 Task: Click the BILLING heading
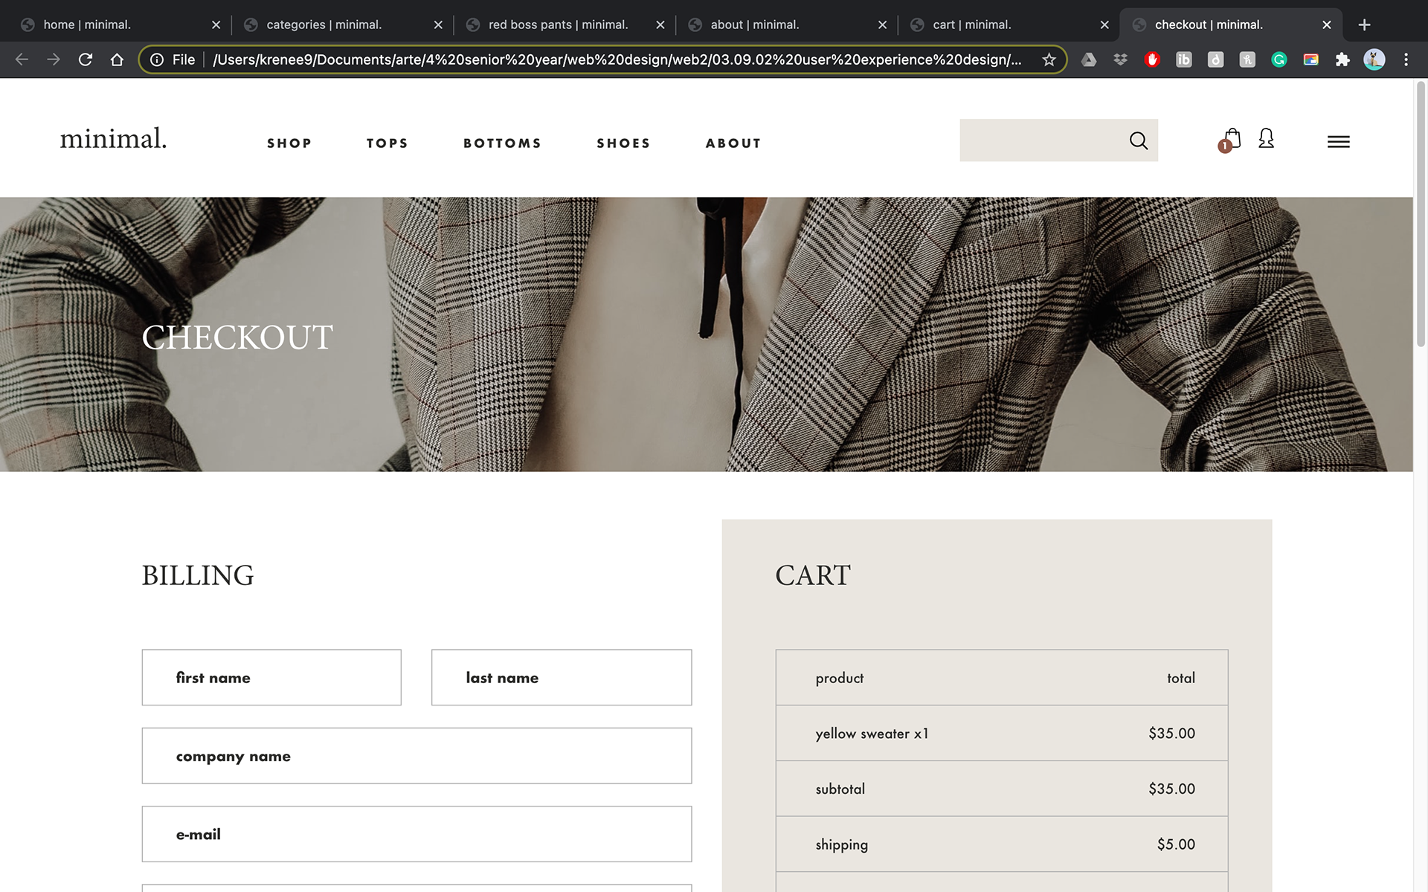[198, 575]
